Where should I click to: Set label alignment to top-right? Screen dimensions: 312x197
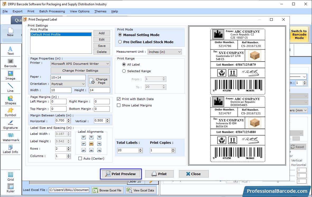click(99, 137)
